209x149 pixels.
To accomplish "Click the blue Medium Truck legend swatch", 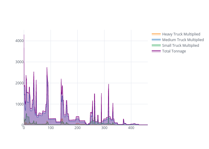I will coord(156,40).
